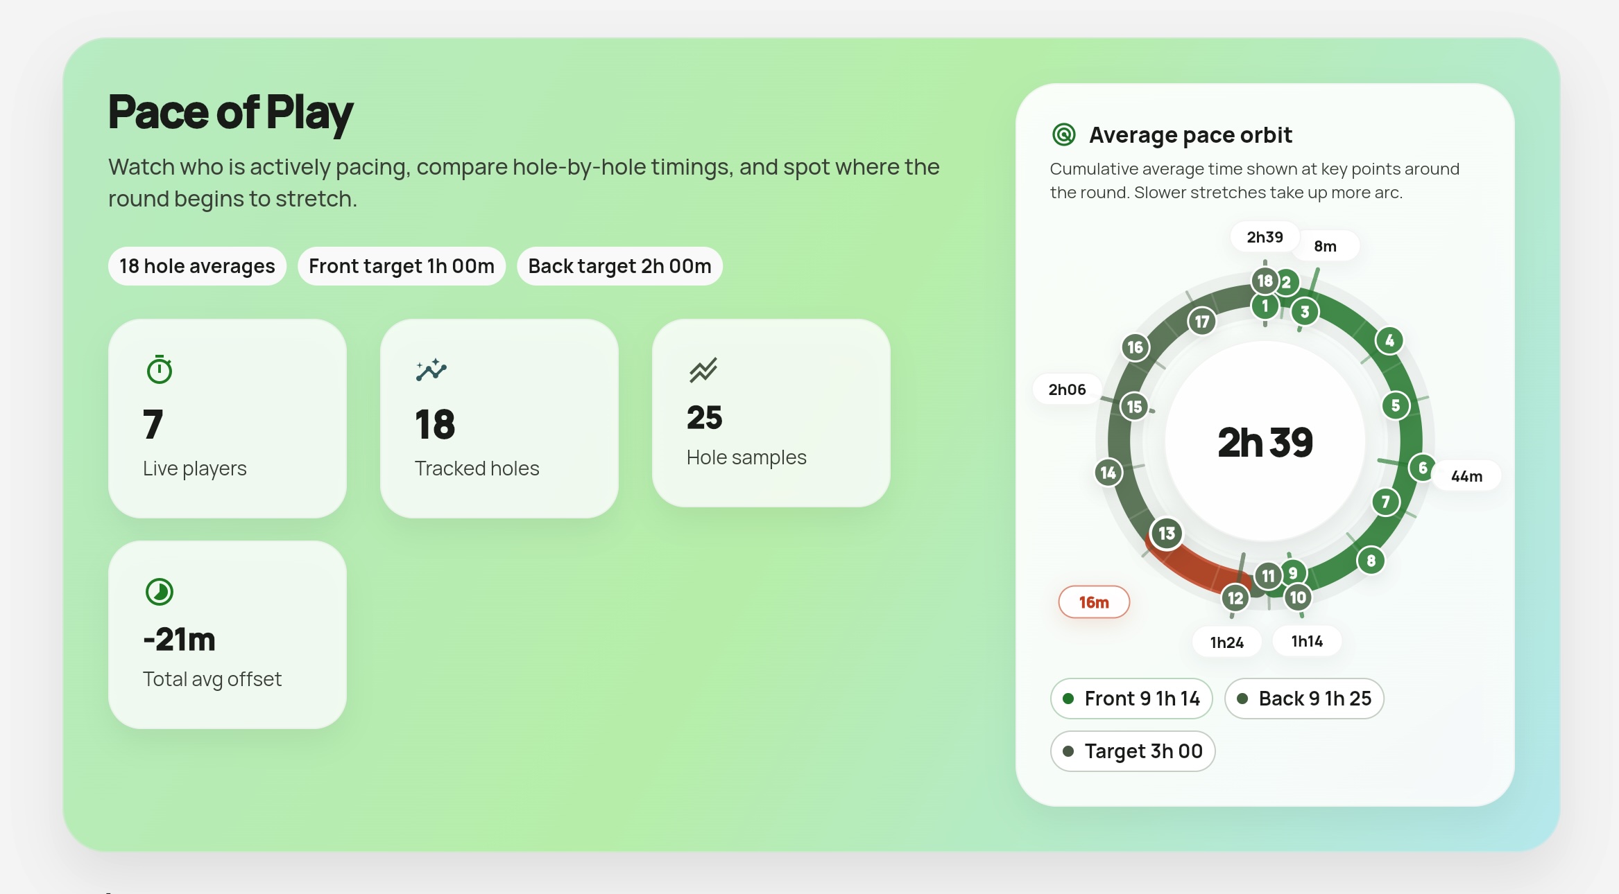1619x894 pixels.
Task: Click the Average pace orbit panel title
Action: pos(1190,134)
